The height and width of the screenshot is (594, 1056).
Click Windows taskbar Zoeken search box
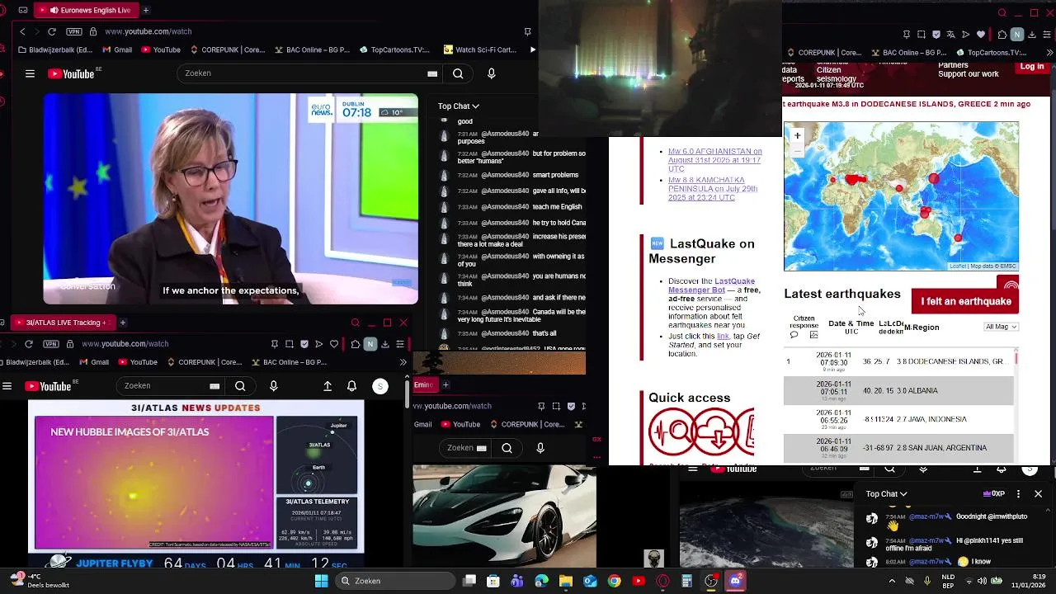394,581
